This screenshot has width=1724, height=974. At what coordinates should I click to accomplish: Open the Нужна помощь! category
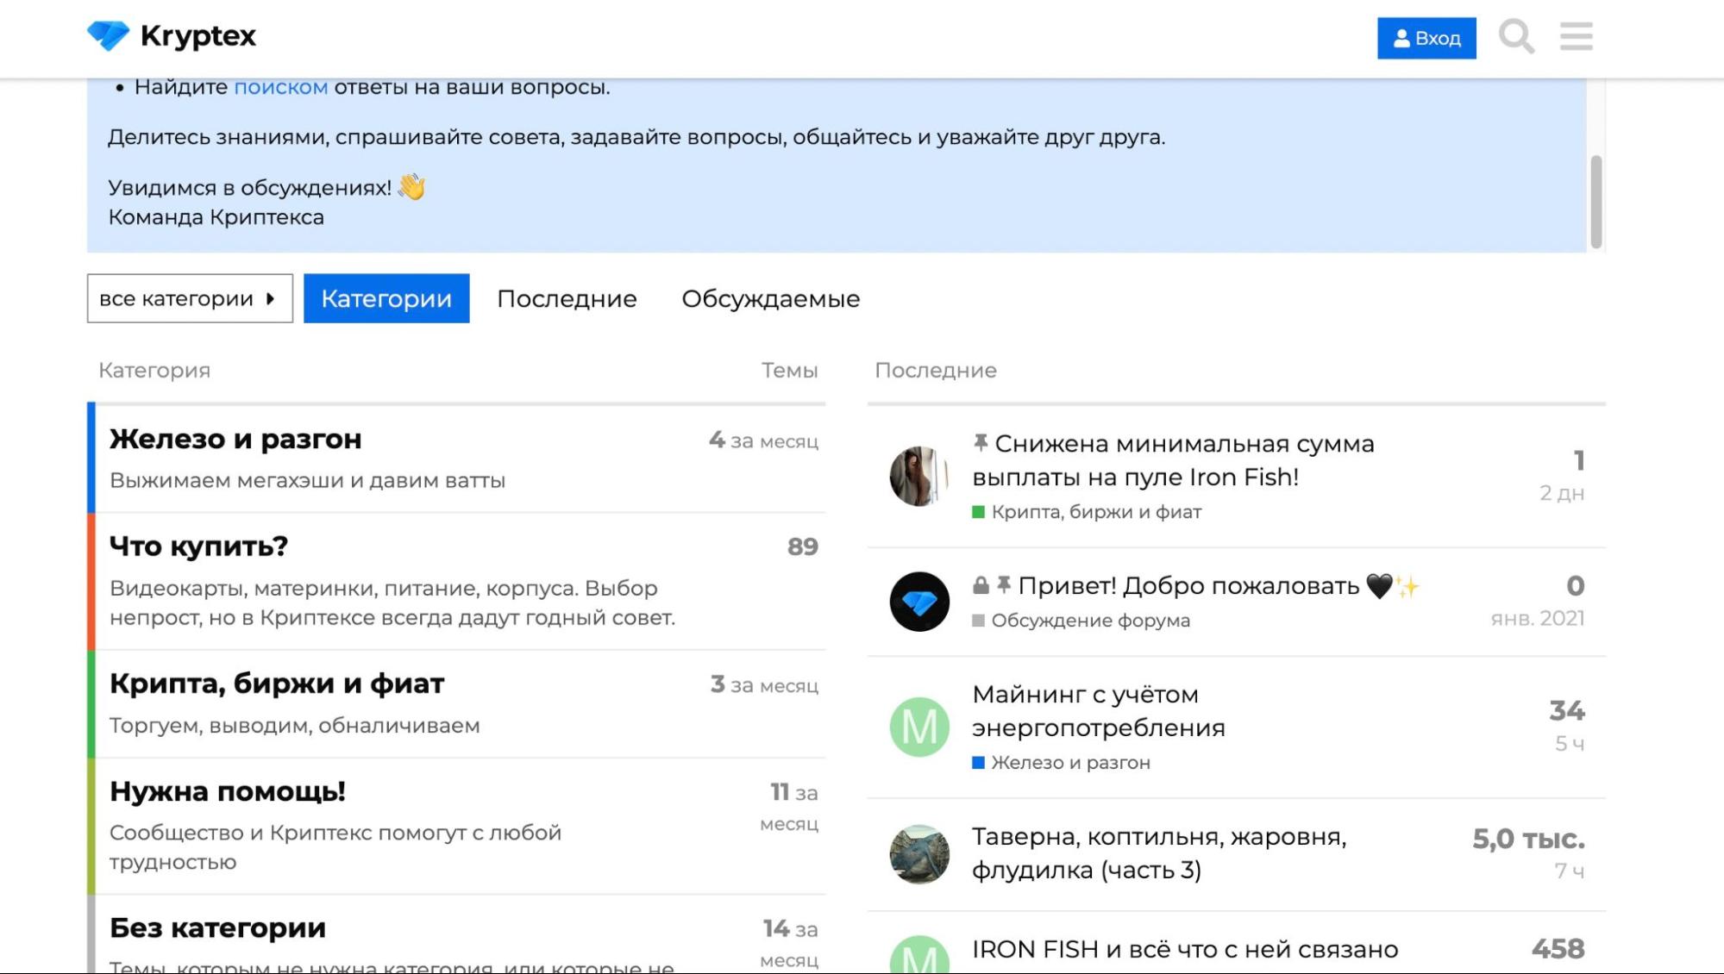227,791
